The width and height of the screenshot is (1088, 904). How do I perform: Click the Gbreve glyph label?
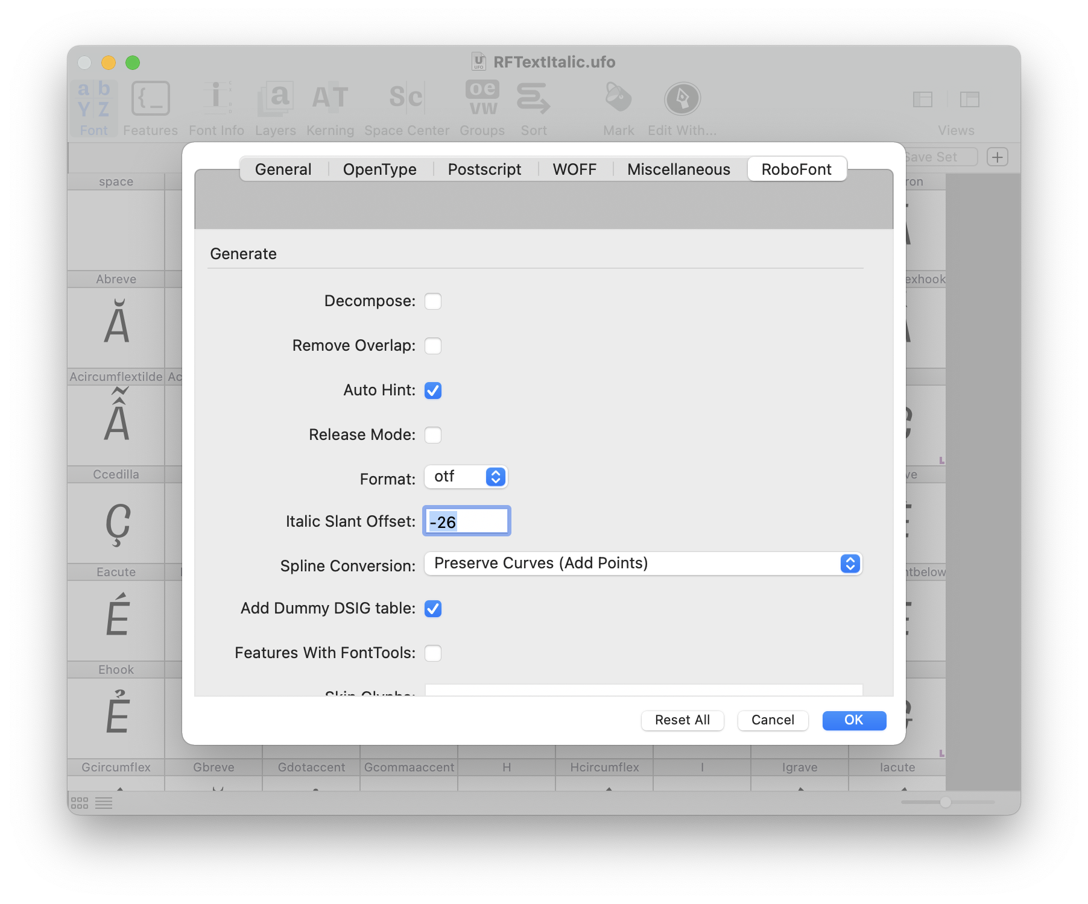point(213,767)
